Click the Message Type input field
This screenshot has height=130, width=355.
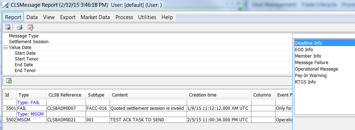tap(324, 36)
